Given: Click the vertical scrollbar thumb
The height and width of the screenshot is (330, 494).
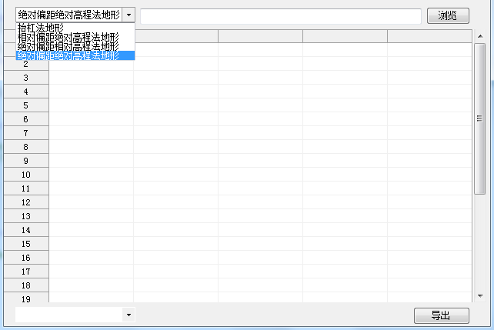Looking at the screenshot, I should tap(479, 119).
